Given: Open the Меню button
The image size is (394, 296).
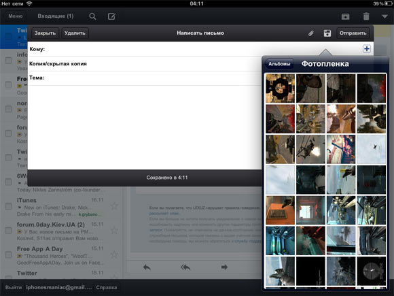Looking at the screenshot, I should click(x=16, y=16).
